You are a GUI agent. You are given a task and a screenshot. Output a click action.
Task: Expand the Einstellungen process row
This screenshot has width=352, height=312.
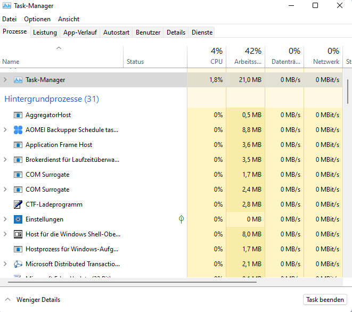pos(5,219)
